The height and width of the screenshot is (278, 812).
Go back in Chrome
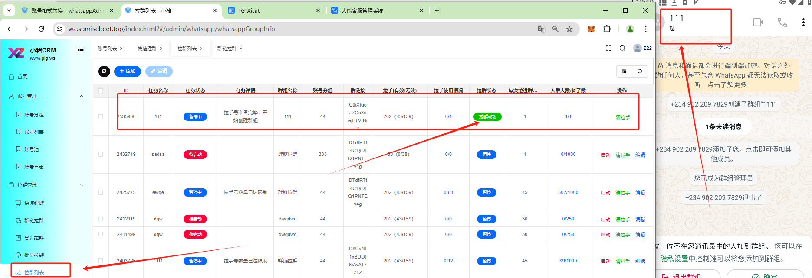coord(10,29)
